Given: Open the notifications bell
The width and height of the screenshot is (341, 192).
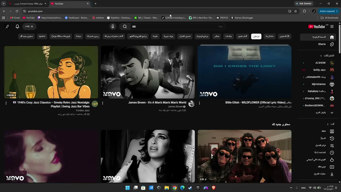Looking at the screenshot, I should [17, 26].
